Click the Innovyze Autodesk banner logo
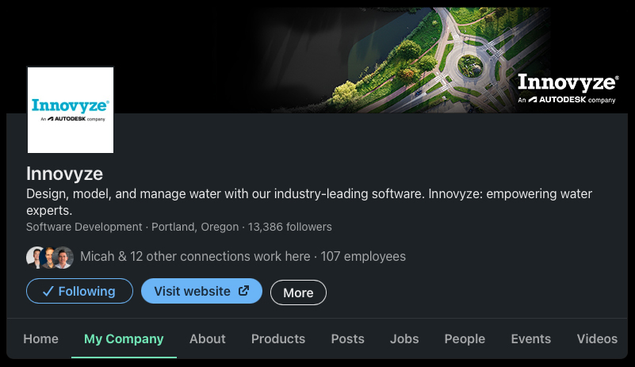 click(567, 89)
